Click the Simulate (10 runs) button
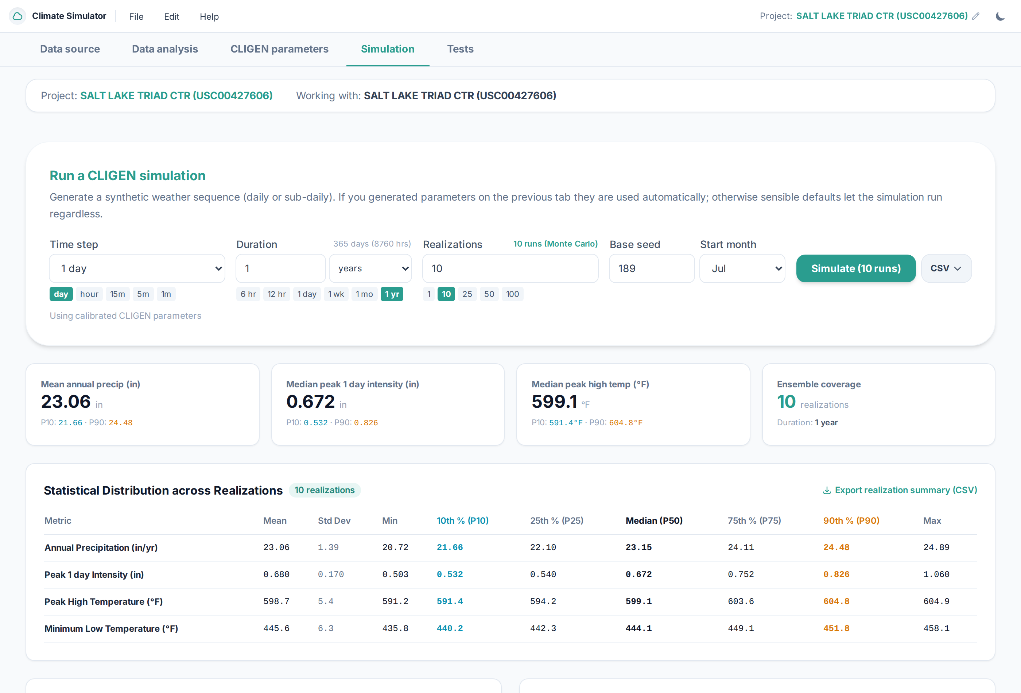Viewport: 1021px width, 693px height. click(856, 268)
